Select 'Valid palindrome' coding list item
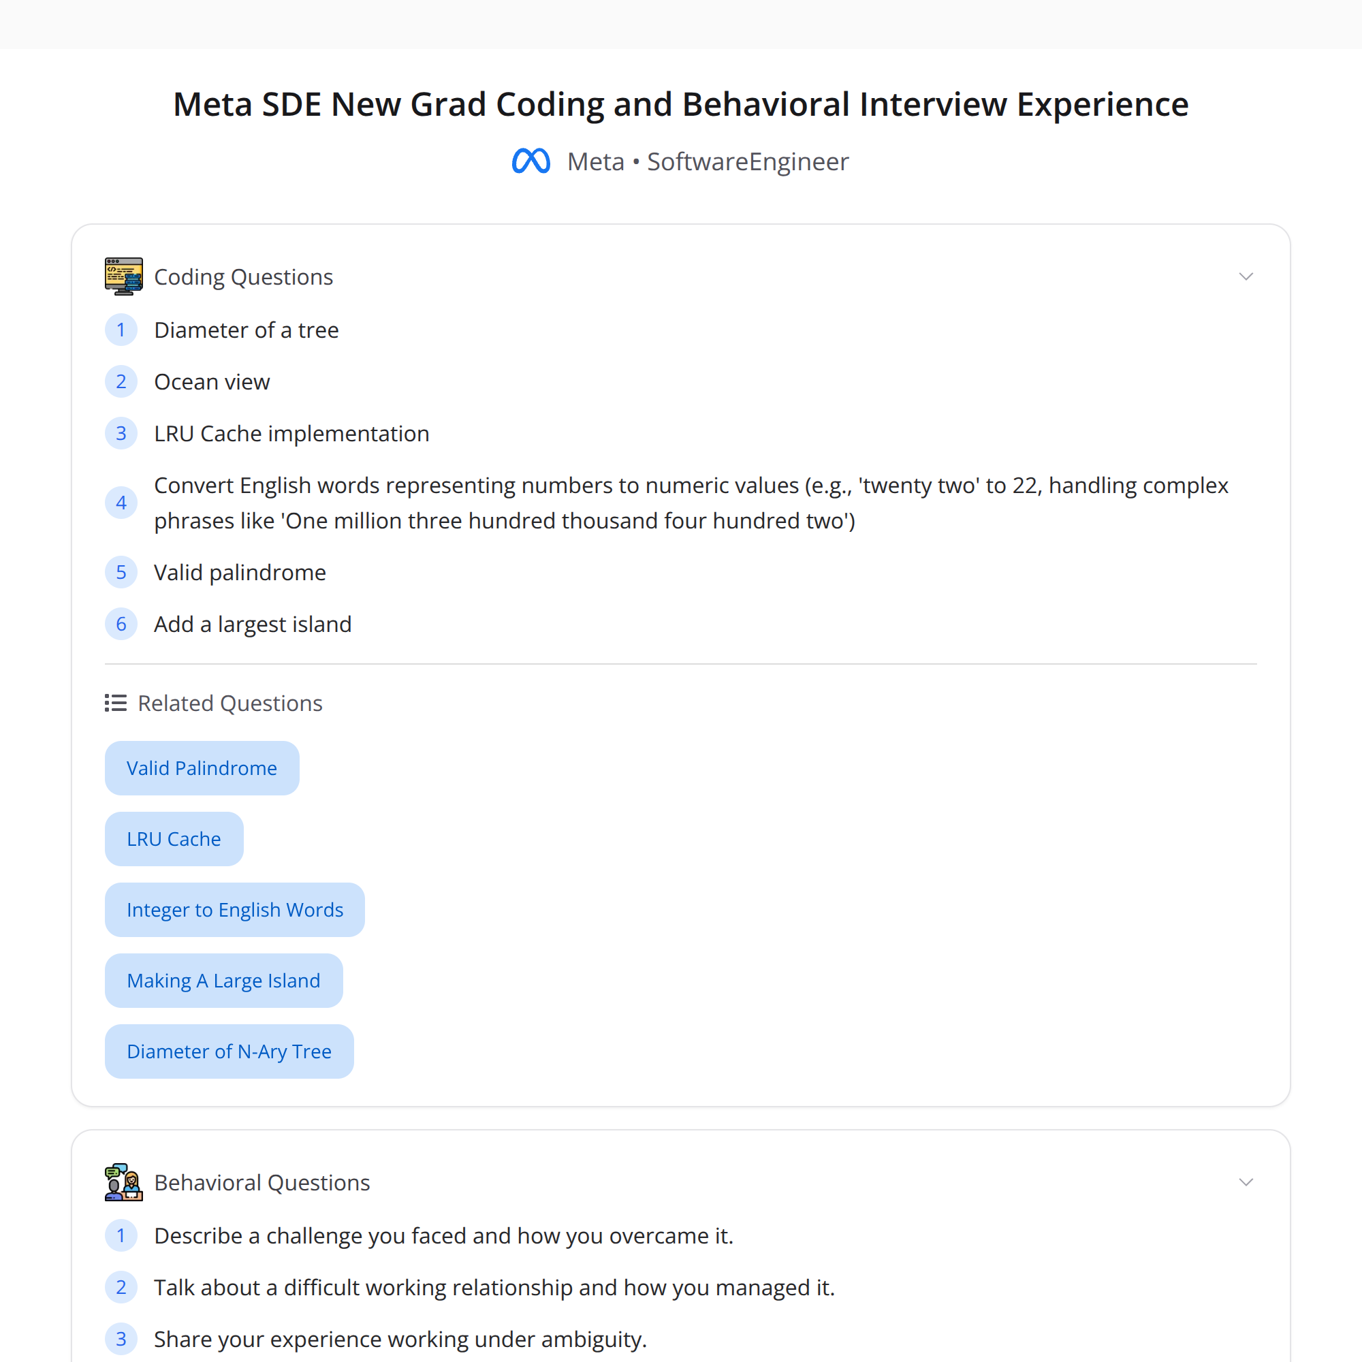The width and height of the screenshot is (1362, 1362). 240,573
